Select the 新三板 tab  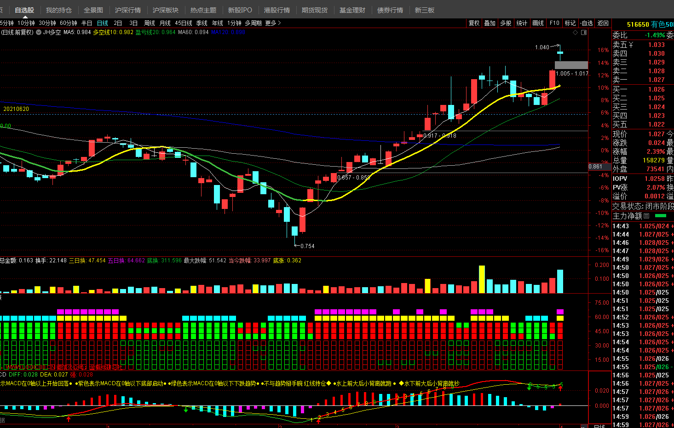coord(425,10)
